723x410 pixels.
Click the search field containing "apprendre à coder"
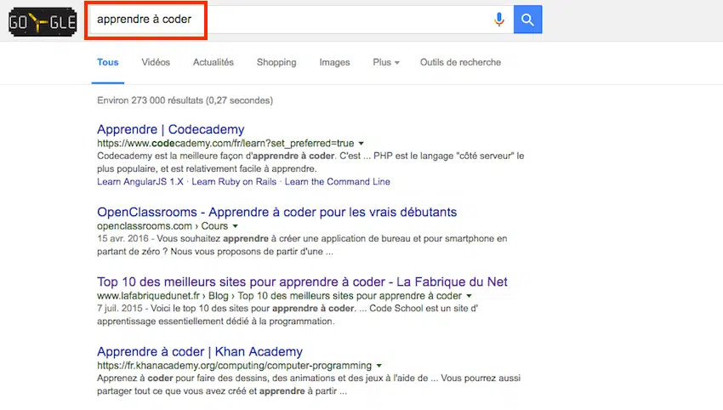(x=289, y=20)
